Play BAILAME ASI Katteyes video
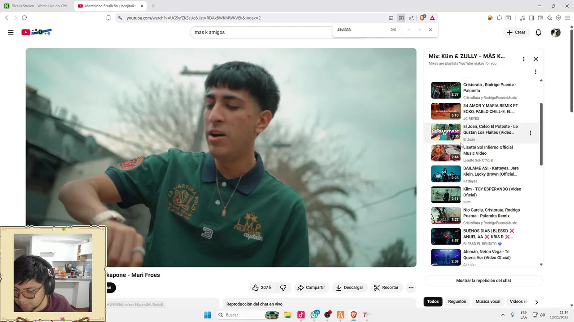Viewport: 574px width, 322px height. point(482,174)
